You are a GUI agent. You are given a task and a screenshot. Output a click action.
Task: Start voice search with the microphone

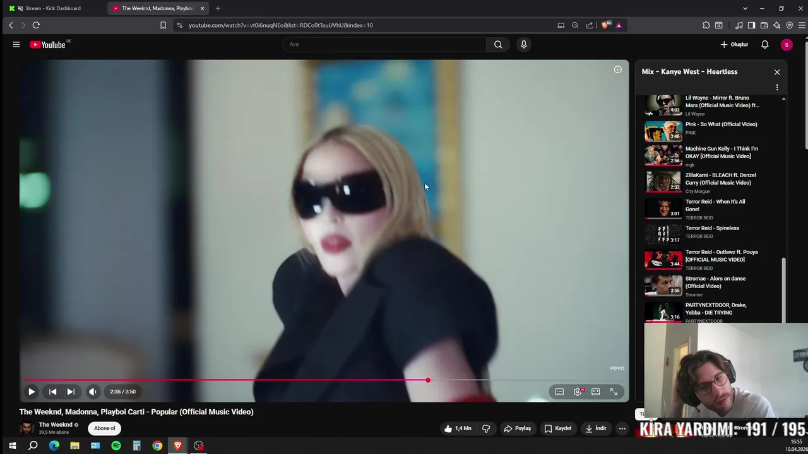[x=523, y=44]
